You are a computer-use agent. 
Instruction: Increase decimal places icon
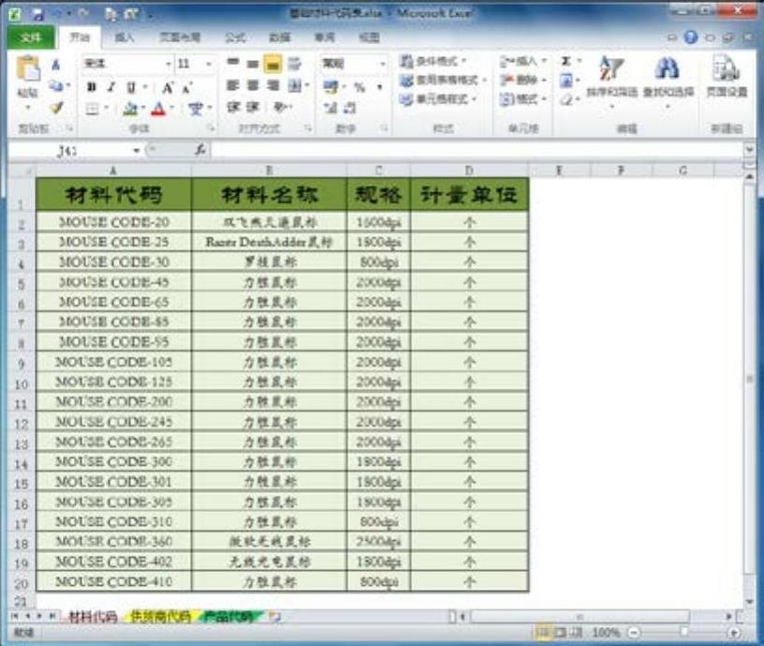click(331, 108)
